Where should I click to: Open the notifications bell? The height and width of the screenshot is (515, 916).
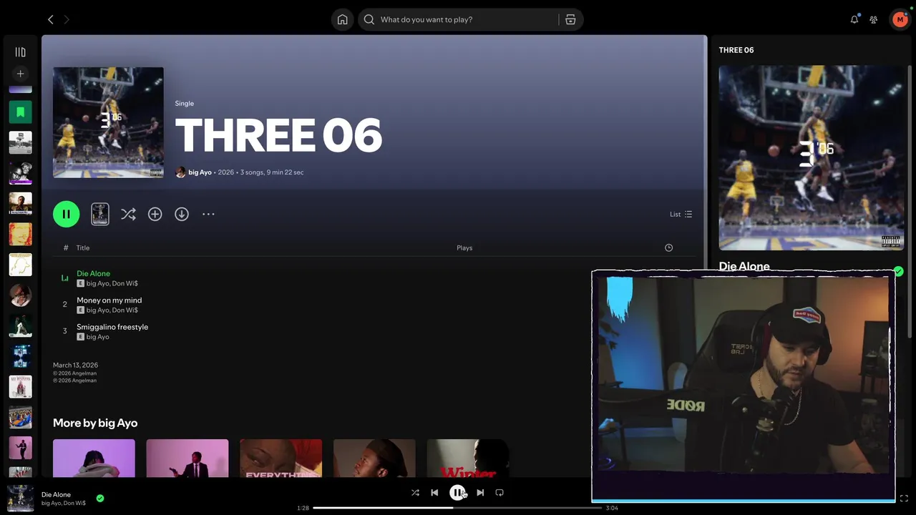coord(854,19)
